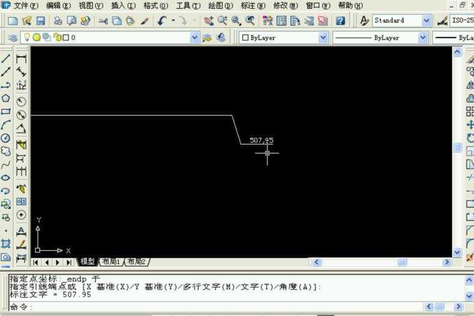Open the 修改(M) menu
Viewport: 474px width, 316px height.
click(285, 5)
